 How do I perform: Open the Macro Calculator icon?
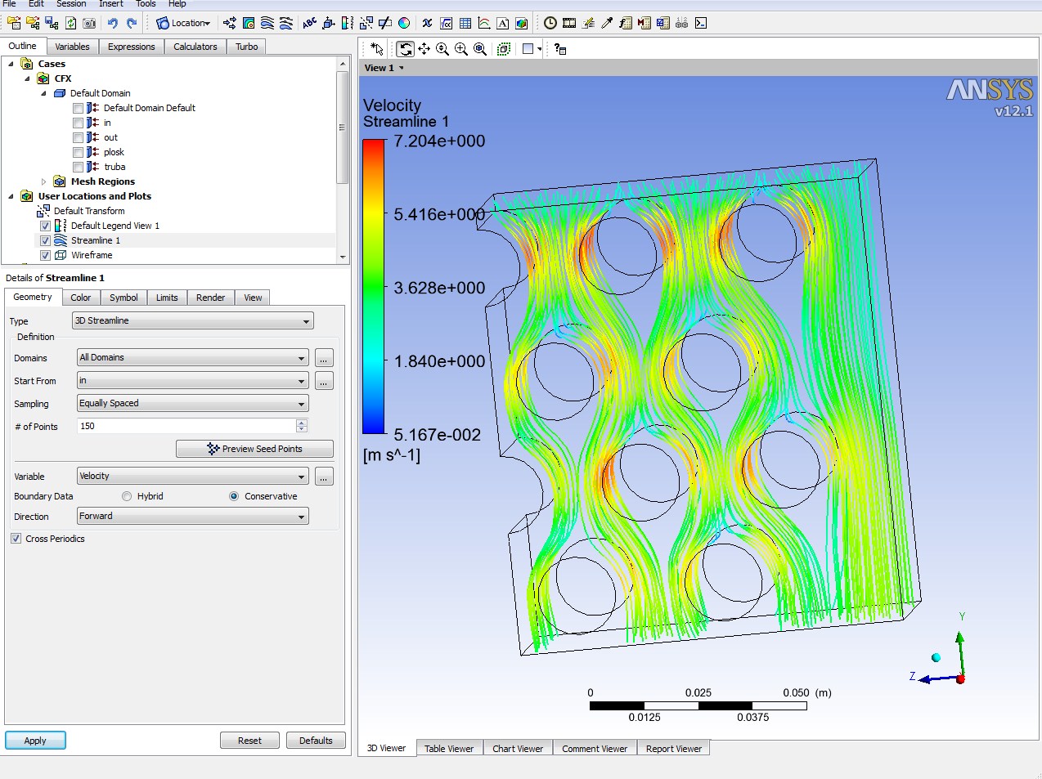pyautogui.click(x=645, y=23)
